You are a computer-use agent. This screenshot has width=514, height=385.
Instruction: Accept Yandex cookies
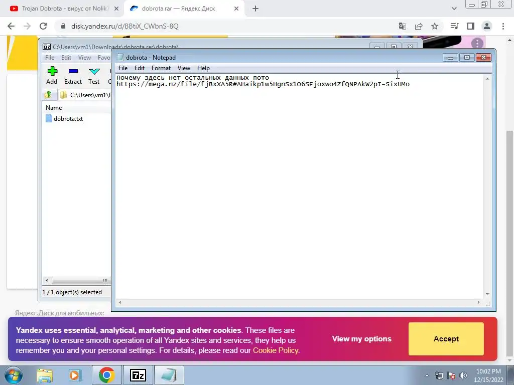click(446, 339)
